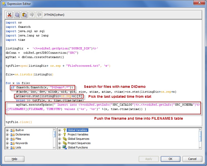Expand the Global Variables tree node
The width and height of the screenshot is (207, 166).
point(59,130)
